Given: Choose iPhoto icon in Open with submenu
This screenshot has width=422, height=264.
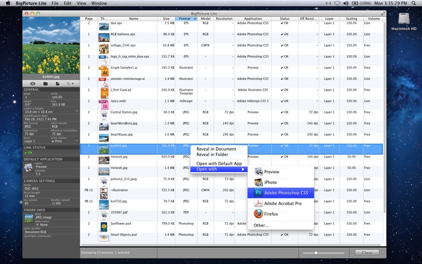Looking at the screenshot, I should pyautogui.click(x=258, y=182).
